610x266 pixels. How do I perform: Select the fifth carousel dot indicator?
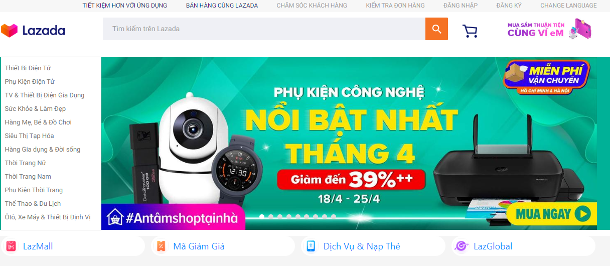click(298, 217)
